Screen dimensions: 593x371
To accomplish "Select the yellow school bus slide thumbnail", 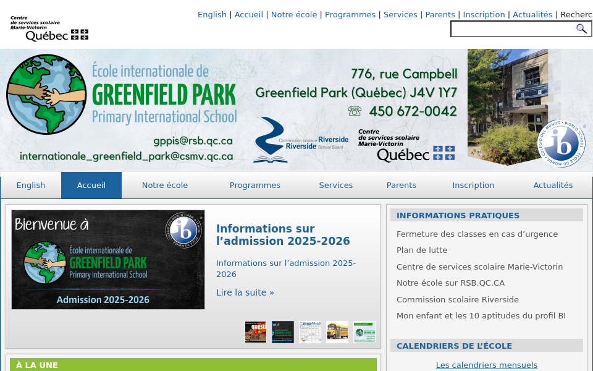I will pyautogui.click(x=337, y=332).
